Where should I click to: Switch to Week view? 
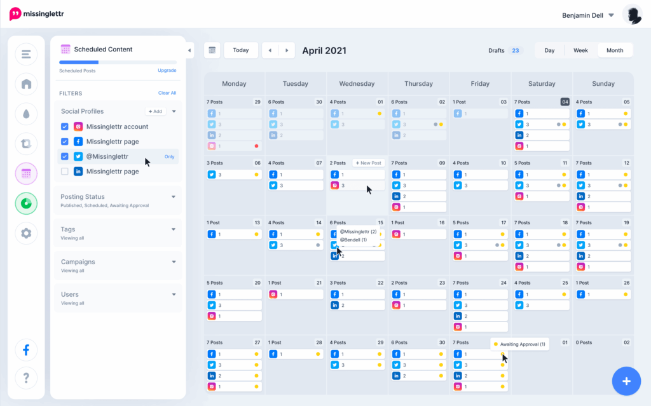click(580, 50)
